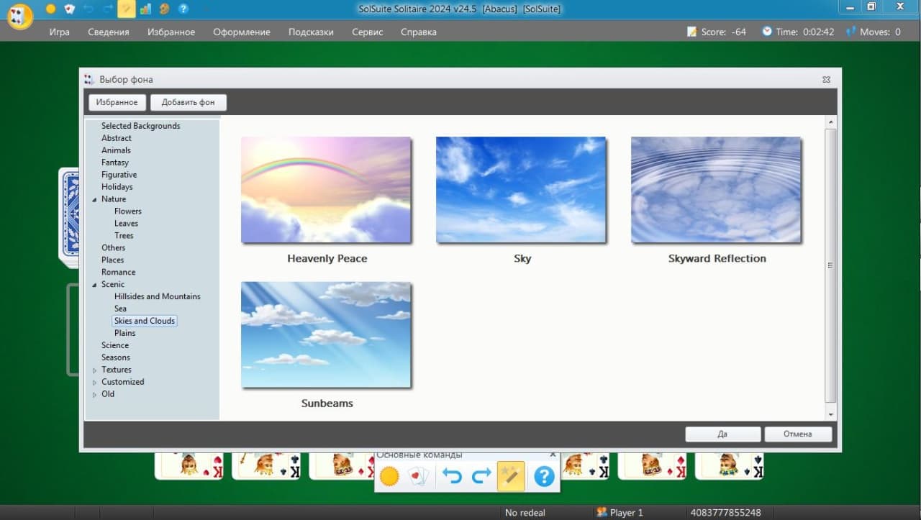
Task: Expand the Textures tree category
Action: pos(94,370)
